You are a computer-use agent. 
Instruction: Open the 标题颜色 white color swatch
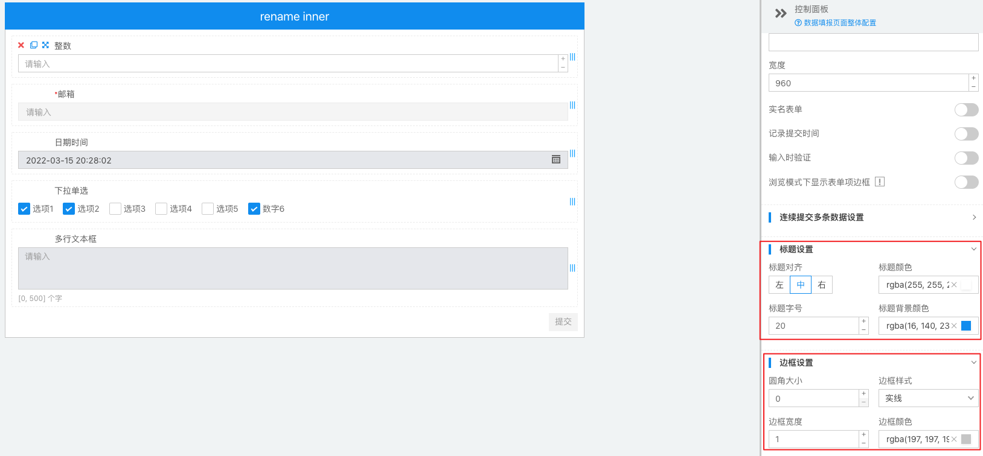[966, 285]
